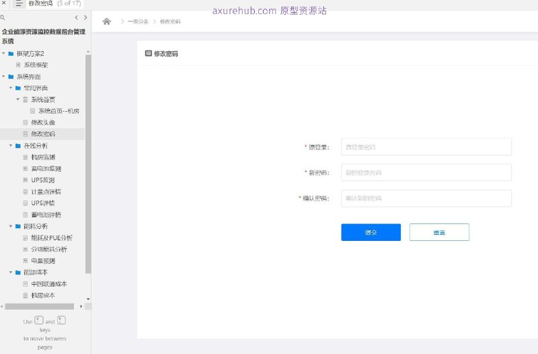Select the 修改密码 page in tree
Image resolution: width=538 pixels, height=354 pixels.
click(x=42, y=134)
